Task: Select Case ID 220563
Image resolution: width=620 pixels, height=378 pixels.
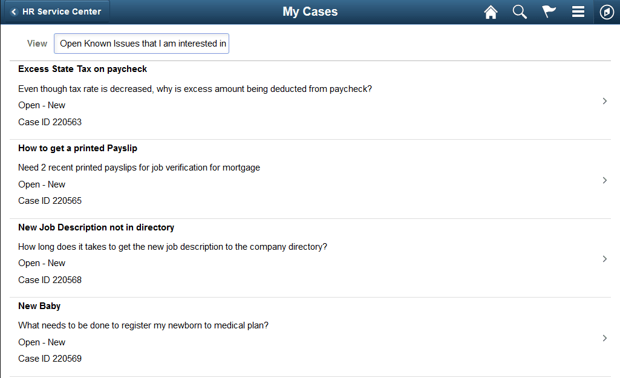Action: coord(50,122)
